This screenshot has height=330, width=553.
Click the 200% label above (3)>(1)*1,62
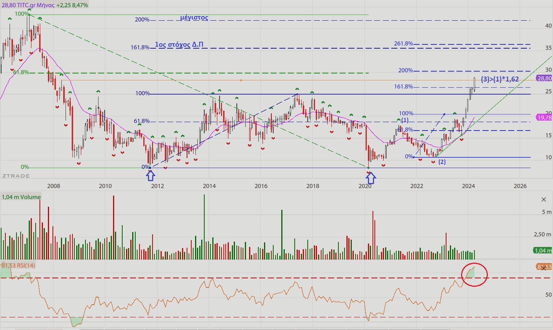click(406, 70)
